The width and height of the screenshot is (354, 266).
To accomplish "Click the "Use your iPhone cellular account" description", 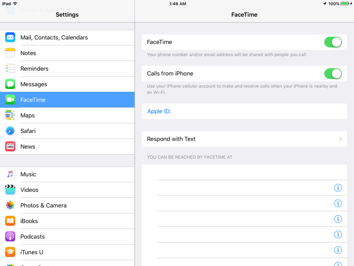I will tap(242, 89).
